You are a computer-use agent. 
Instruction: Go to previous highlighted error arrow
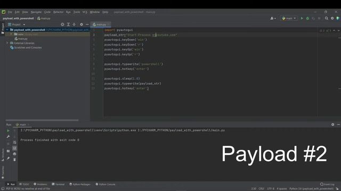(334, 31)
